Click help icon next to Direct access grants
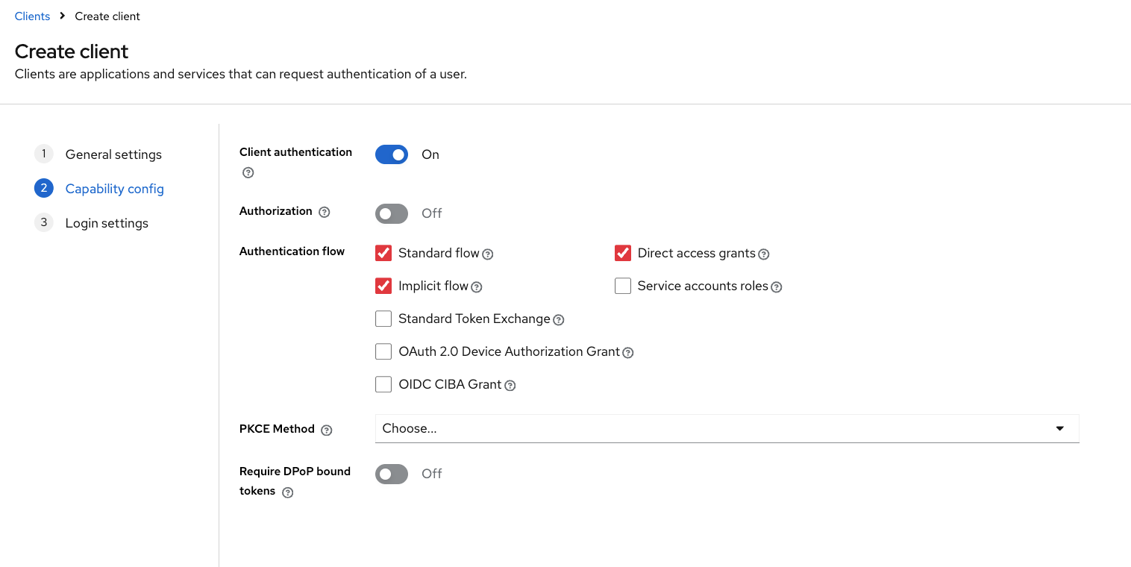The width and height of the screenshot is (1131, 567). pos(764,254)
